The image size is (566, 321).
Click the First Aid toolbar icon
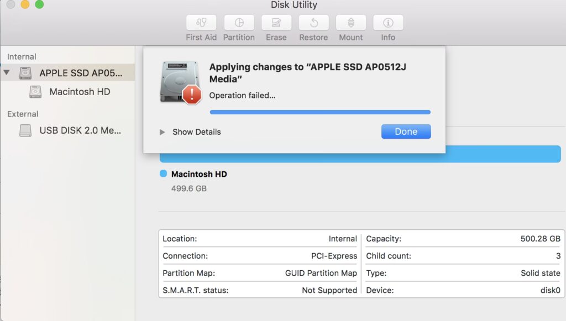tap(201, 23)
